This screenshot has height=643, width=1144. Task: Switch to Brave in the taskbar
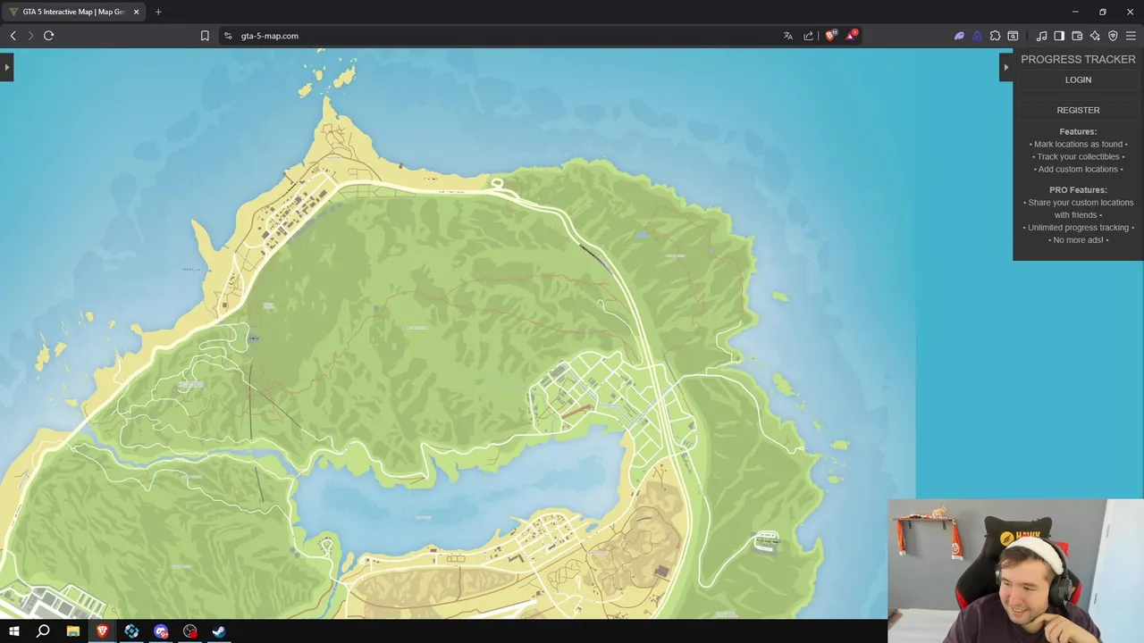[102, 631]
